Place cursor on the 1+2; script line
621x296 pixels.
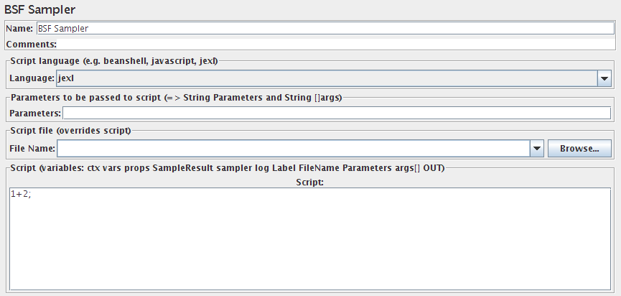pos(21,194)
